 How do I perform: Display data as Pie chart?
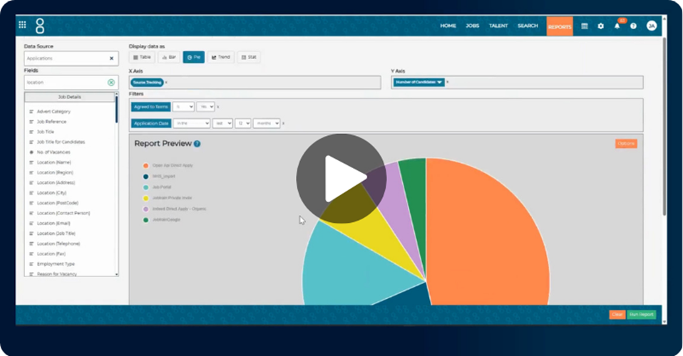point(194,57)
